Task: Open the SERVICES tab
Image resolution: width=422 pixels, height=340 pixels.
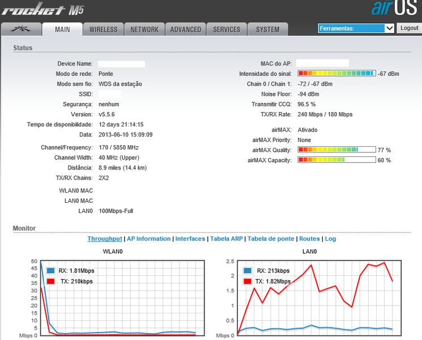Action: click(x=227, y=29)
